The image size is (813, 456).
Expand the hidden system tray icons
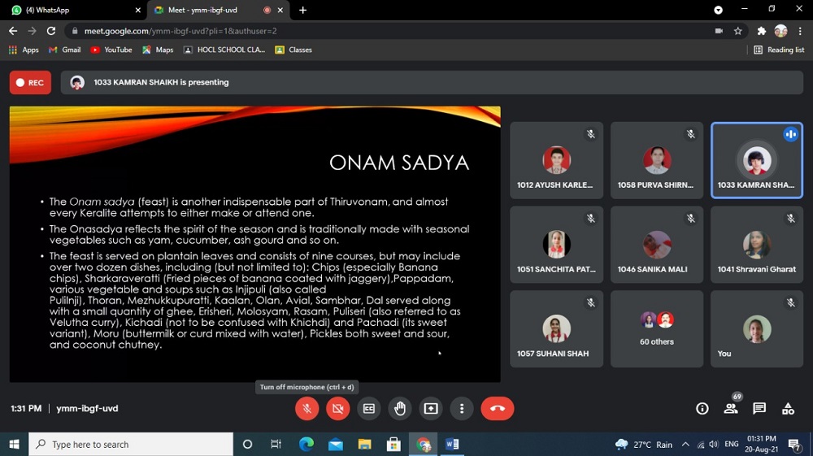tap(685, 445)
